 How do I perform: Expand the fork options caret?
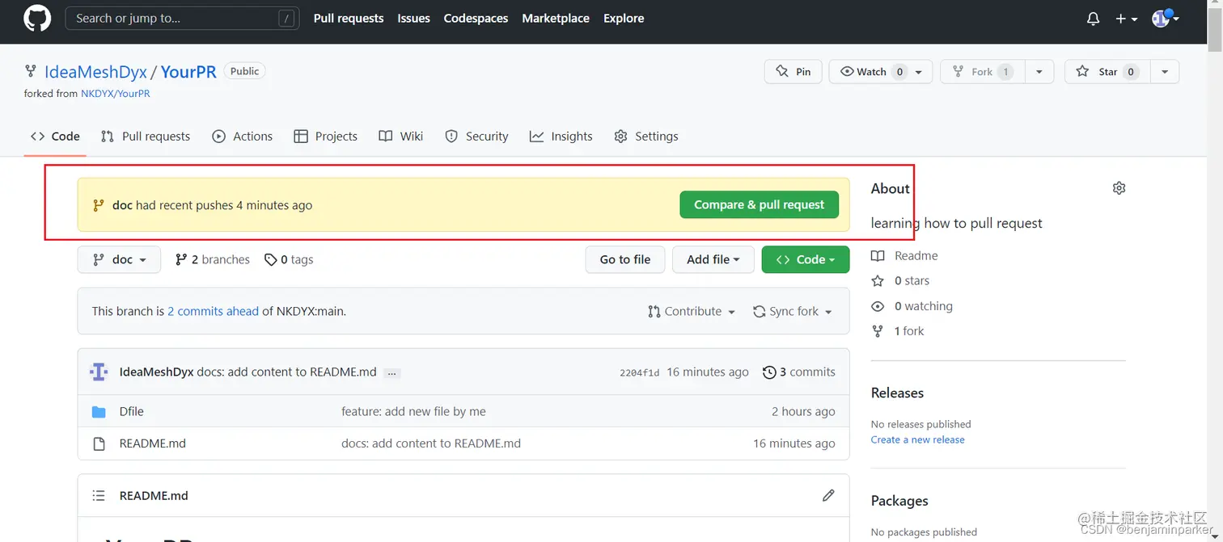[1039, 71]
